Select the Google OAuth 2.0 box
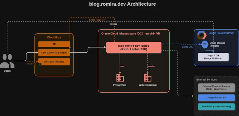Viewport: 239px width, 116px height. (x=216, y=98)
